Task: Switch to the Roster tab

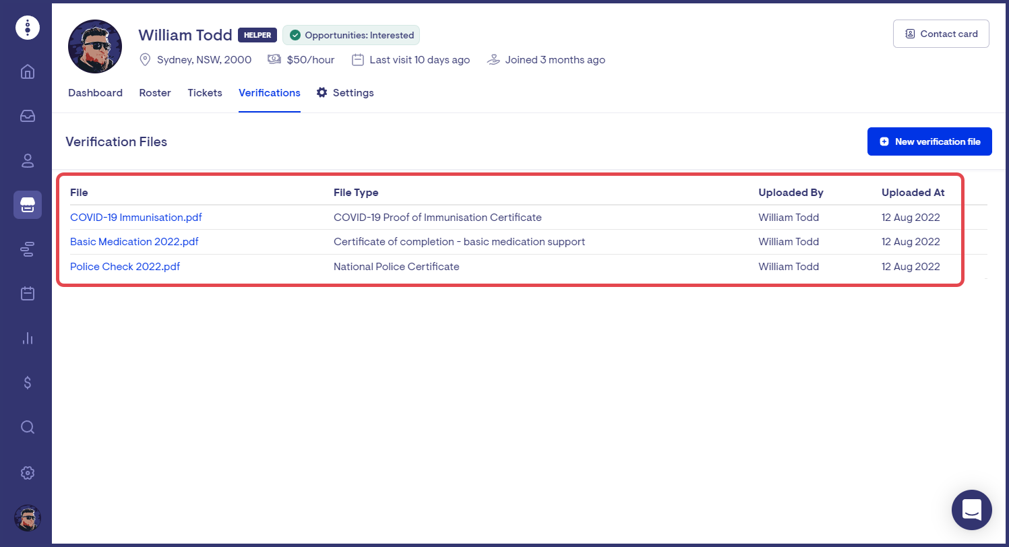Action: point(155,93)
